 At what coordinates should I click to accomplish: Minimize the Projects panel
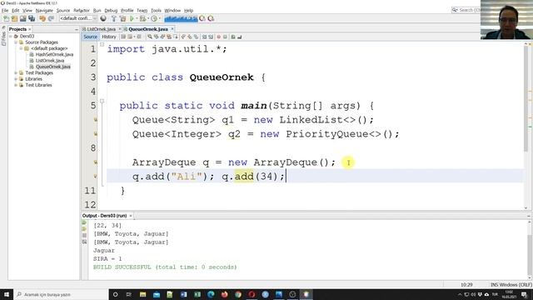[x=76, y=30]
